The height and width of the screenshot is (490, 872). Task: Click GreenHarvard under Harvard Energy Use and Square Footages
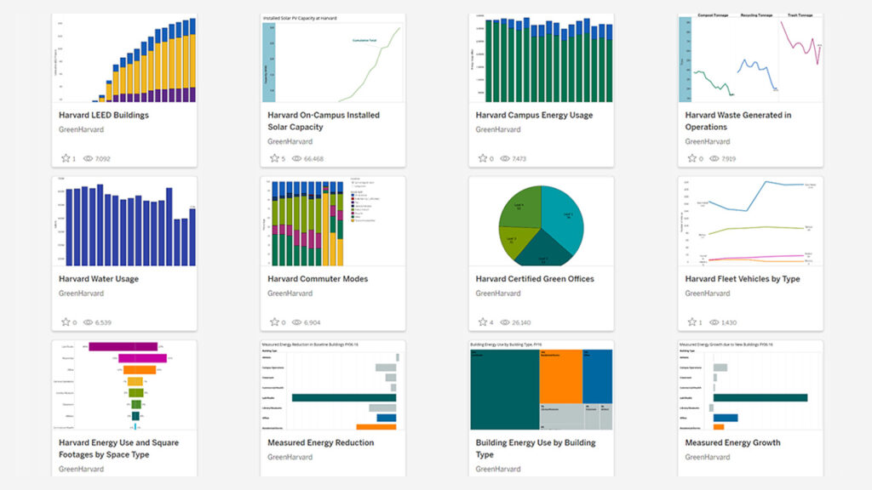(x=81, y=469)
